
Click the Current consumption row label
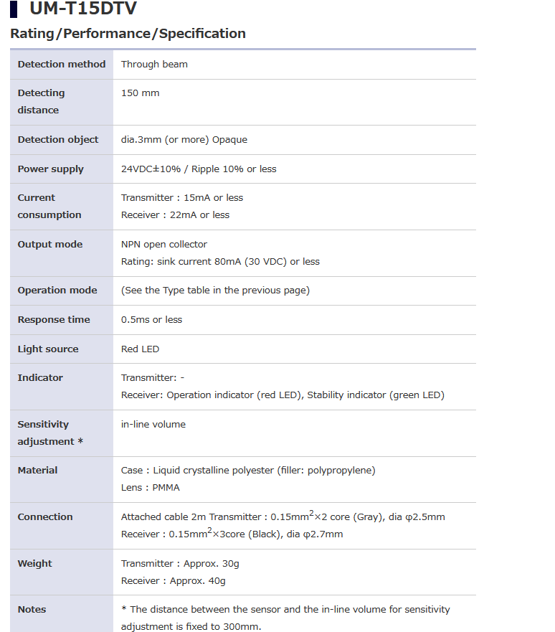(x=49, y=206)
